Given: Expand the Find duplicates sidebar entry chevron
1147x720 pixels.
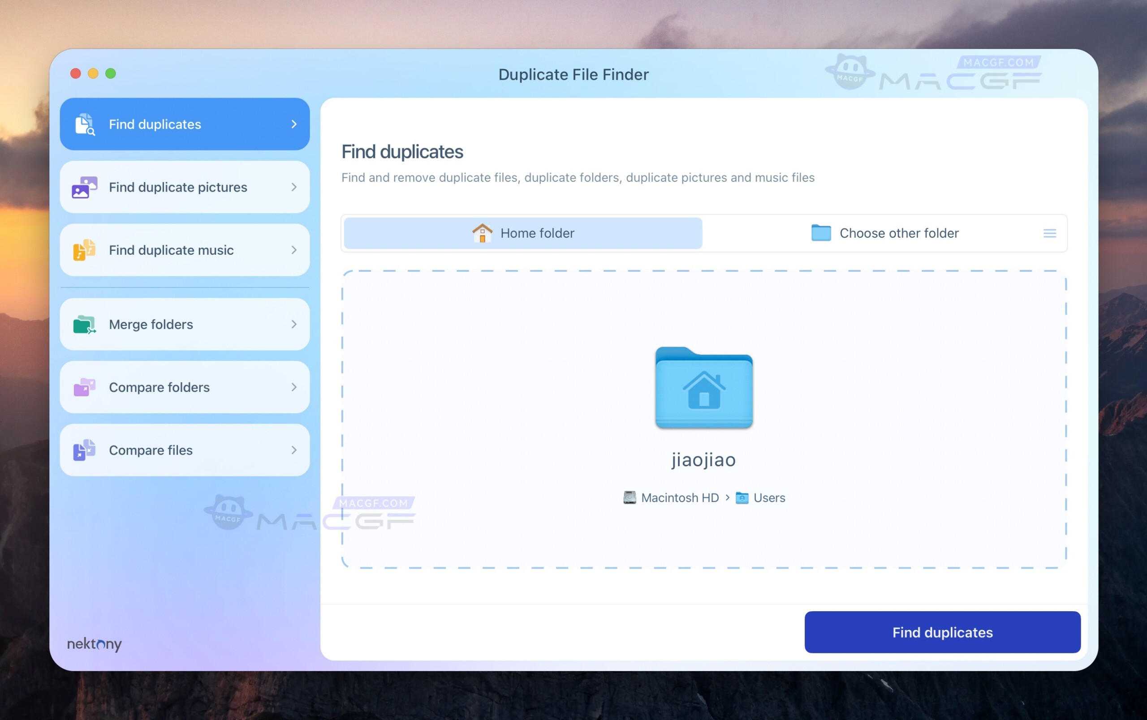Looking at the screenshot, I should (294, 124).
